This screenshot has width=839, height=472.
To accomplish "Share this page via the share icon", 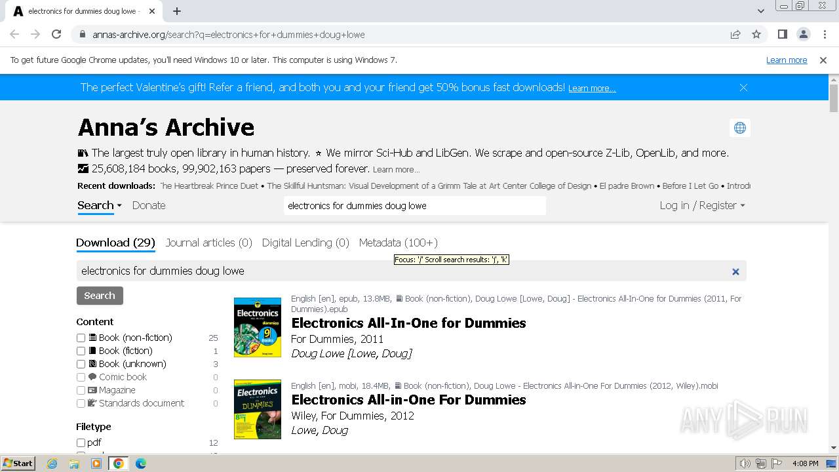I will pyautogui.click(x=735, y=34).
